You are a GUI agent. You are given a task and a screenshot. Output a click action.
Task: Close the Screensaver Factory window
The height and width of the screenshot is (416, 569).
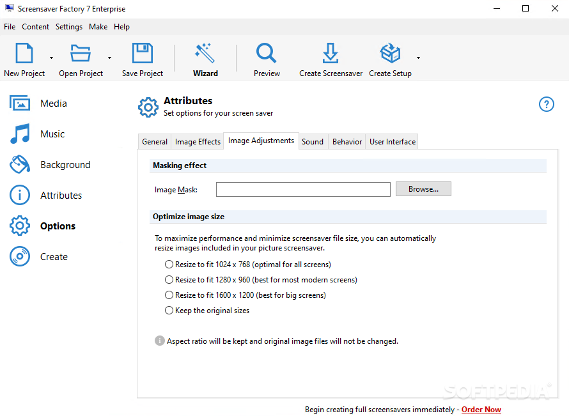click(555, 8)
